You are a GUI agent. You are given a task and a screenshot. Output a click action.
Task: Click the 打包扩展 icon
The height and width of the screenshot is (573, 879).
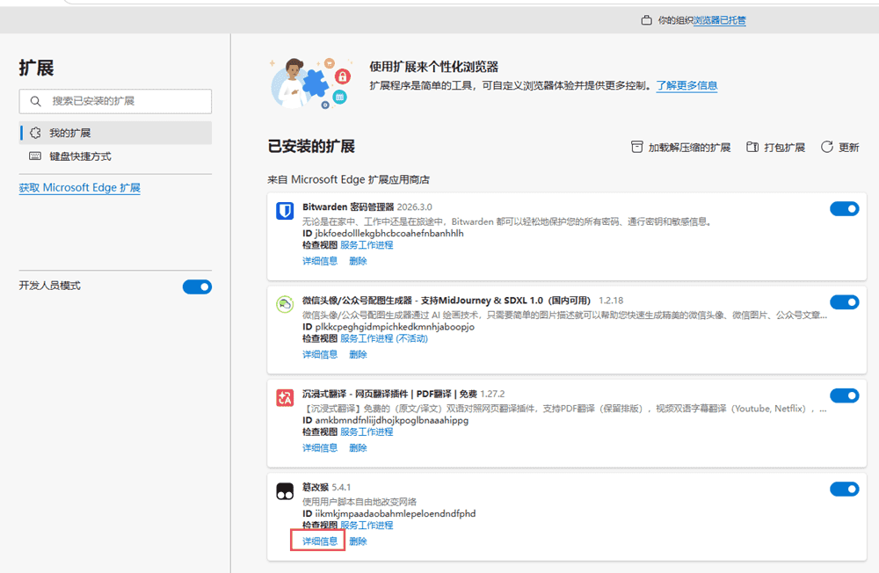click(752, 148)
